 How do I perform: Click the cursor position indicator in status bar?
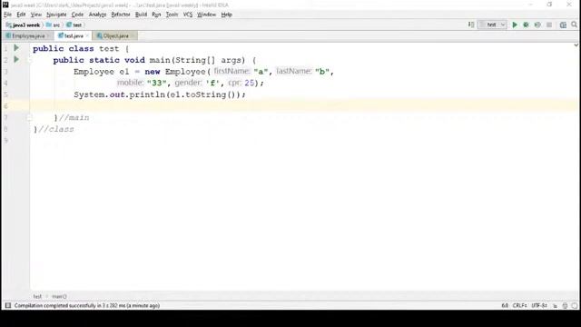point(505,305)
